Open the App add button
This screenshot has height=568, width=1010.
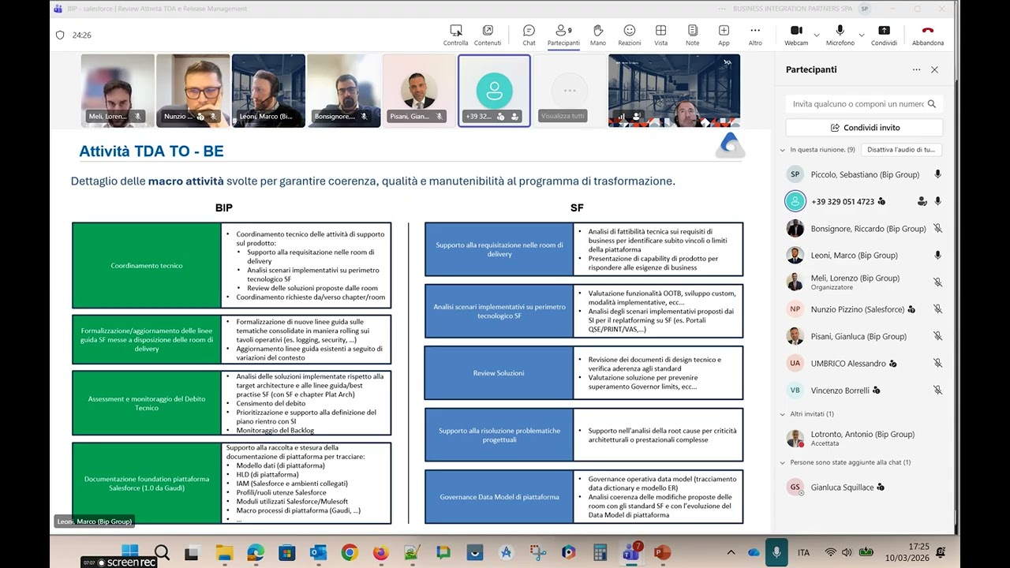[x=724, y=35]
